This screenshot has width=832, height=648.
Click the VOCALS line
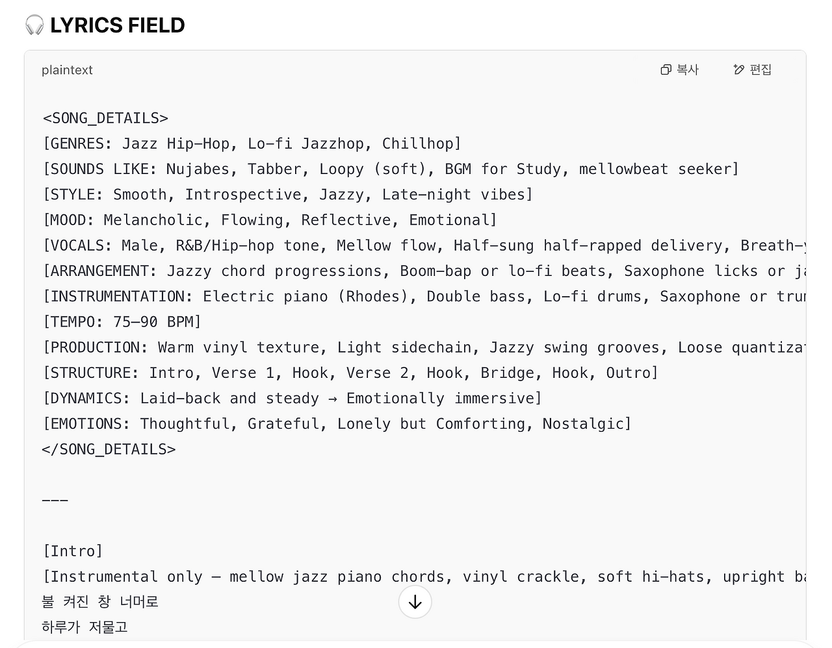[x=422, y=245]
